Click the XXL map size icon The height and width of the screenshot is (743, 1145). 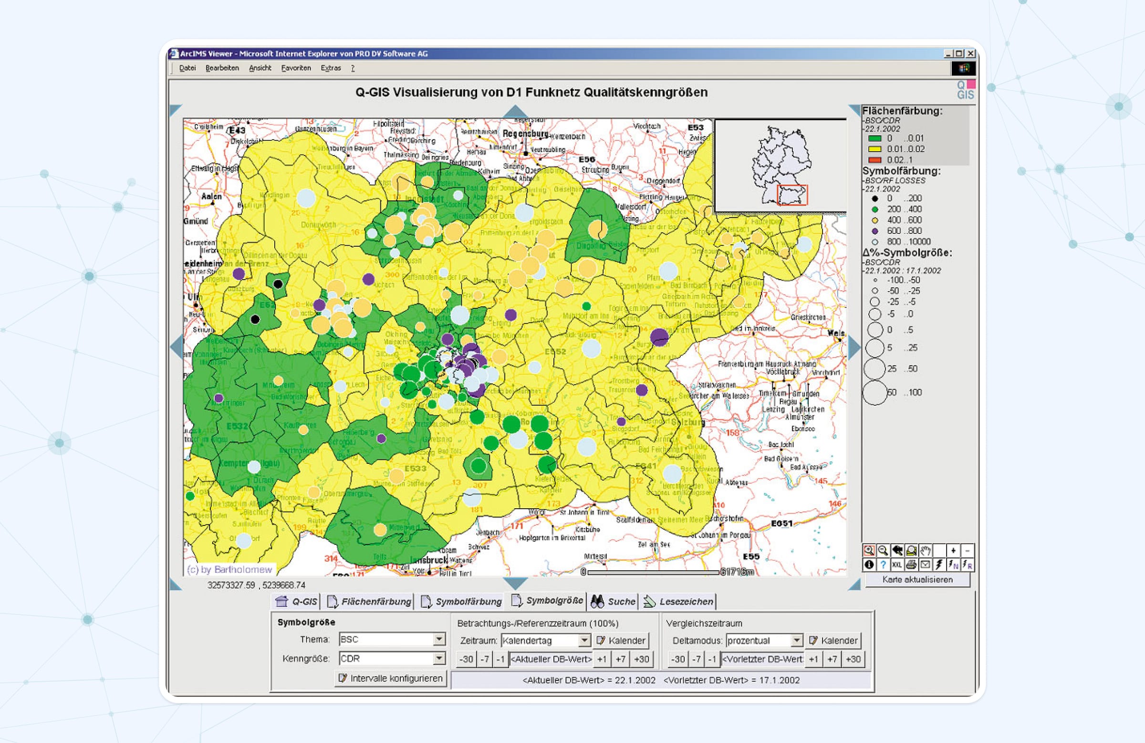(897, 565)
